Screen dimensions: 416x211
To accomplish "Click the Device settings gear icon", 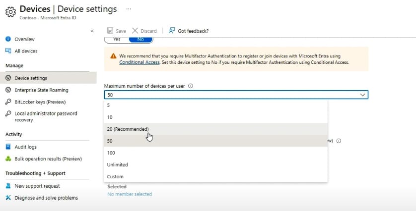I will click(x=8, y=78).
